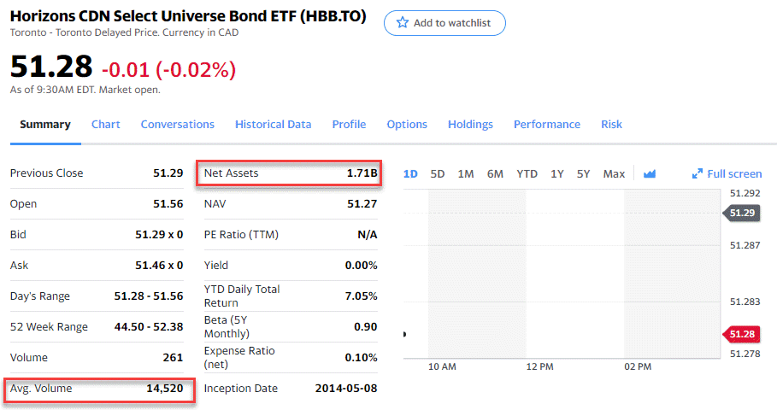Click the red 51.28 price marker
The height and width of the screenshot is (410, 777).
tap(740, 334)
